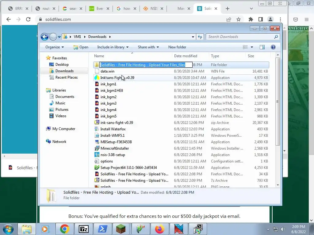This screenshot has width=314, height=235.
Task: Click the Explorer Forward arrow button
Action: click(53, 37)
